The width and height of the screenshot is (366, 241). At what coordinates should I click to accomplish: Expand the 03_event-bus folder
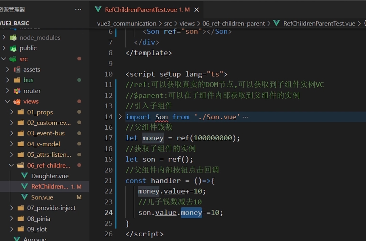(x=12, y=133)
